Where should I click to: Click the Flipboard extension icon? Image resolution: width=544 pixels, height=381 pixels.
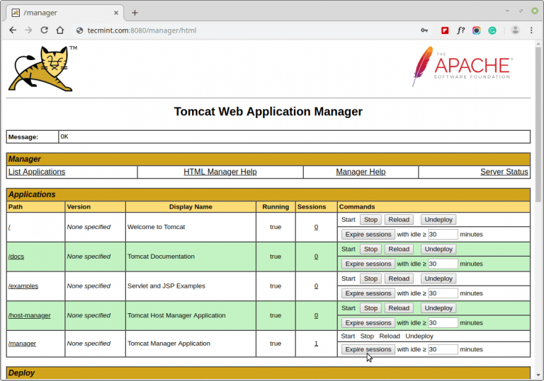[x=445, y=30]
